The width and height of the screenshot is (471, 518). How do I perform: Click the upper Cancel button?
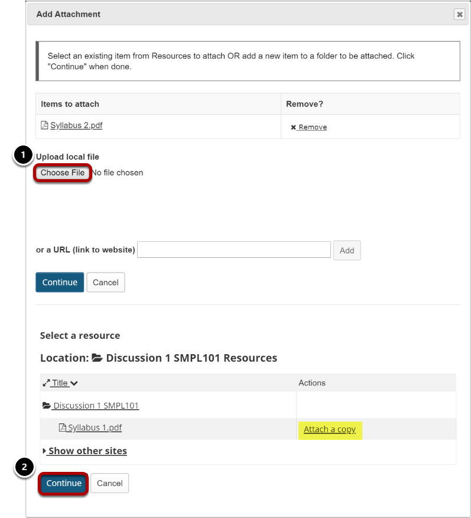106,282
